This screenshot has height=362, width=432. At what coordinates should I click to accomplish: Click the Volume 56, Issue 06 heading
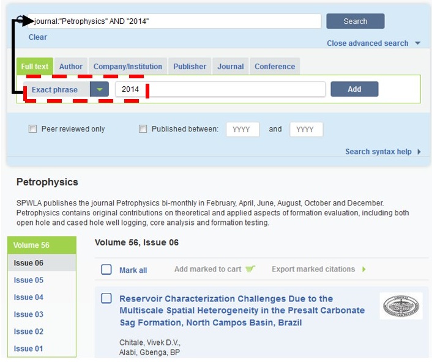(x=136, y=242)
